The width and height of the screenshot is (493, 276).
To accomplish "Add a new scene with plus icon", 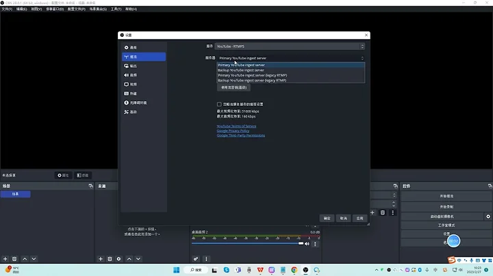I will (5, 259).
